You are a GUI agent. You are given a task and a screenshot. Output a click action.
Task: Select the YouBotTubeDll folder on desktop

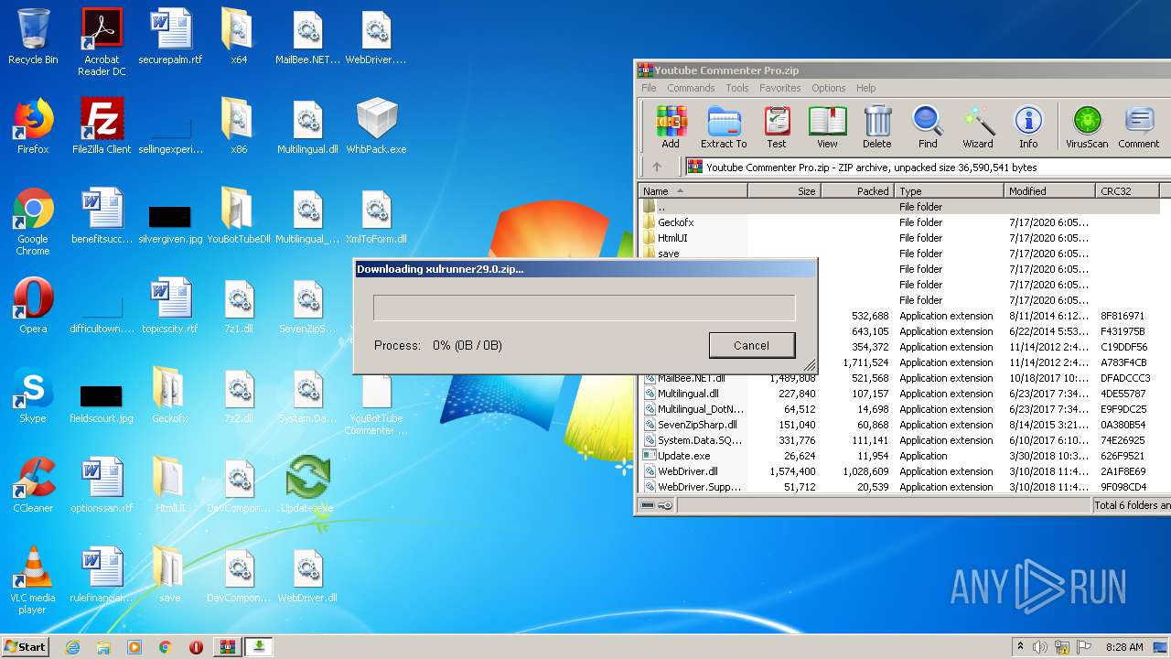point(239,216)
